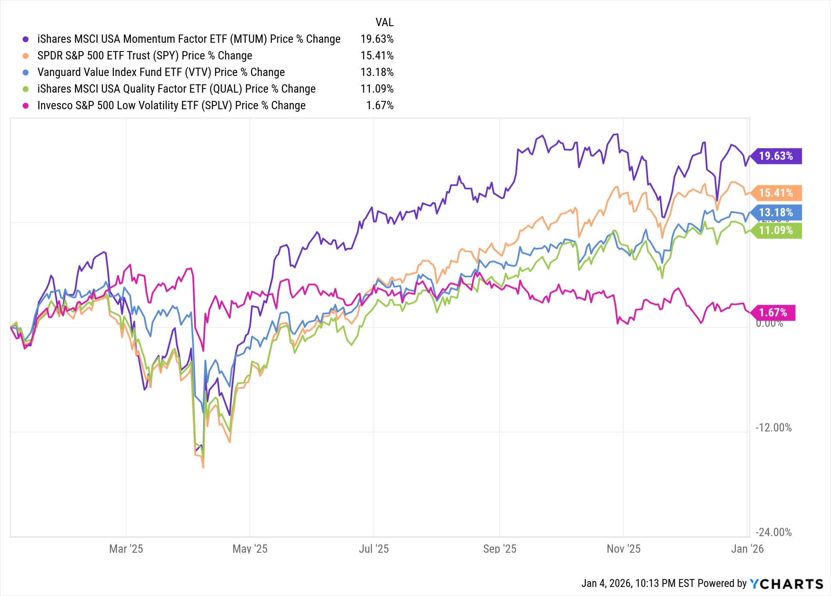Click the magenta SPLV legend dot
Image resolution: width=831 pixels, height=596 pixels.
pyautogui.click(x=26, y=105)
